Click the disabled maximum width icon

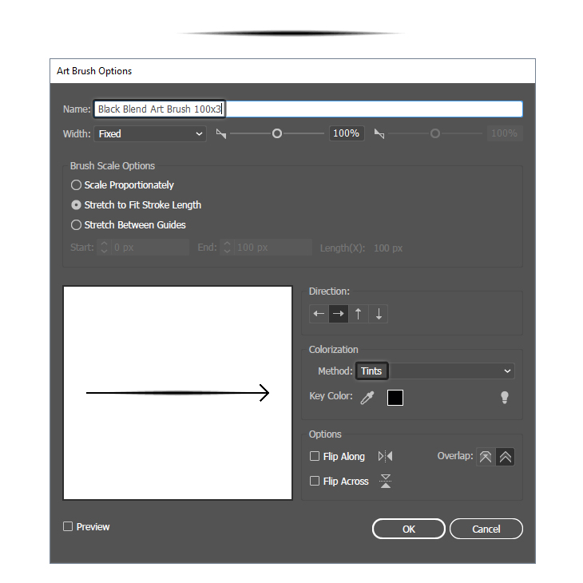(379, 133)
